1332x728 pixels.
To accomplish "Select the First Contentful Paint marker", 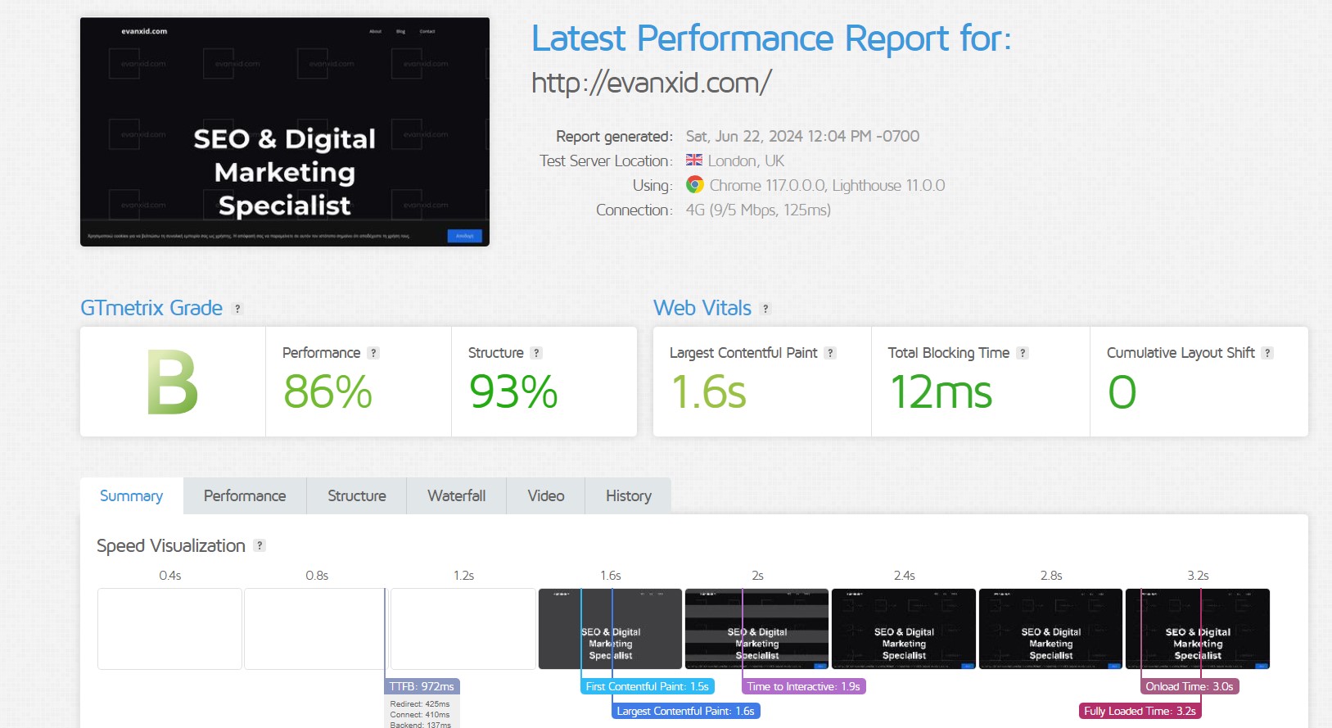I will [647, 686].
